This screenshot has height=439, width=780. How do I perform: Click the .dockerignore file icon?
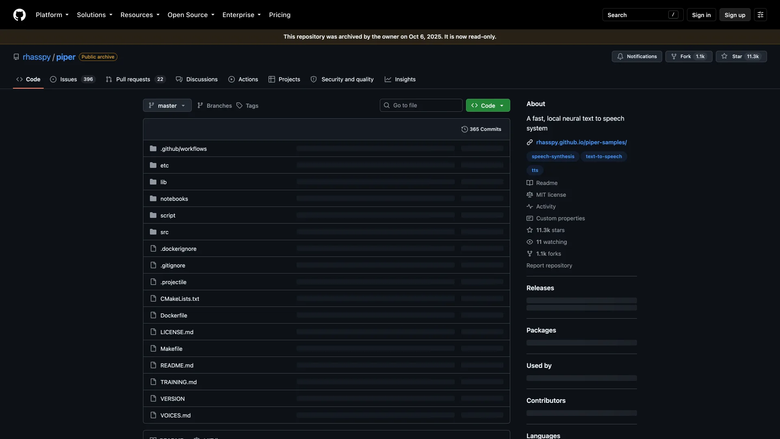click(x=153, y=249)
